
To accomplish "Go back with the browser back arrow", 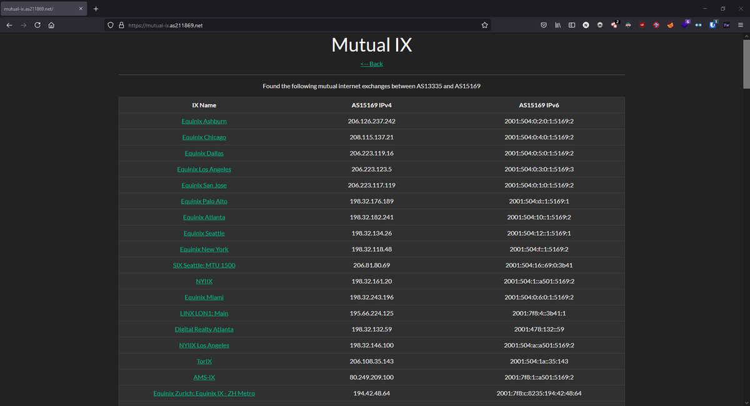I will 9,26.
